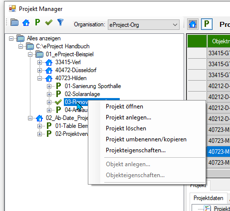Select 33415-Verl in the tree
The height and width of the screenshot is (211, 230).
click(68, 62)
